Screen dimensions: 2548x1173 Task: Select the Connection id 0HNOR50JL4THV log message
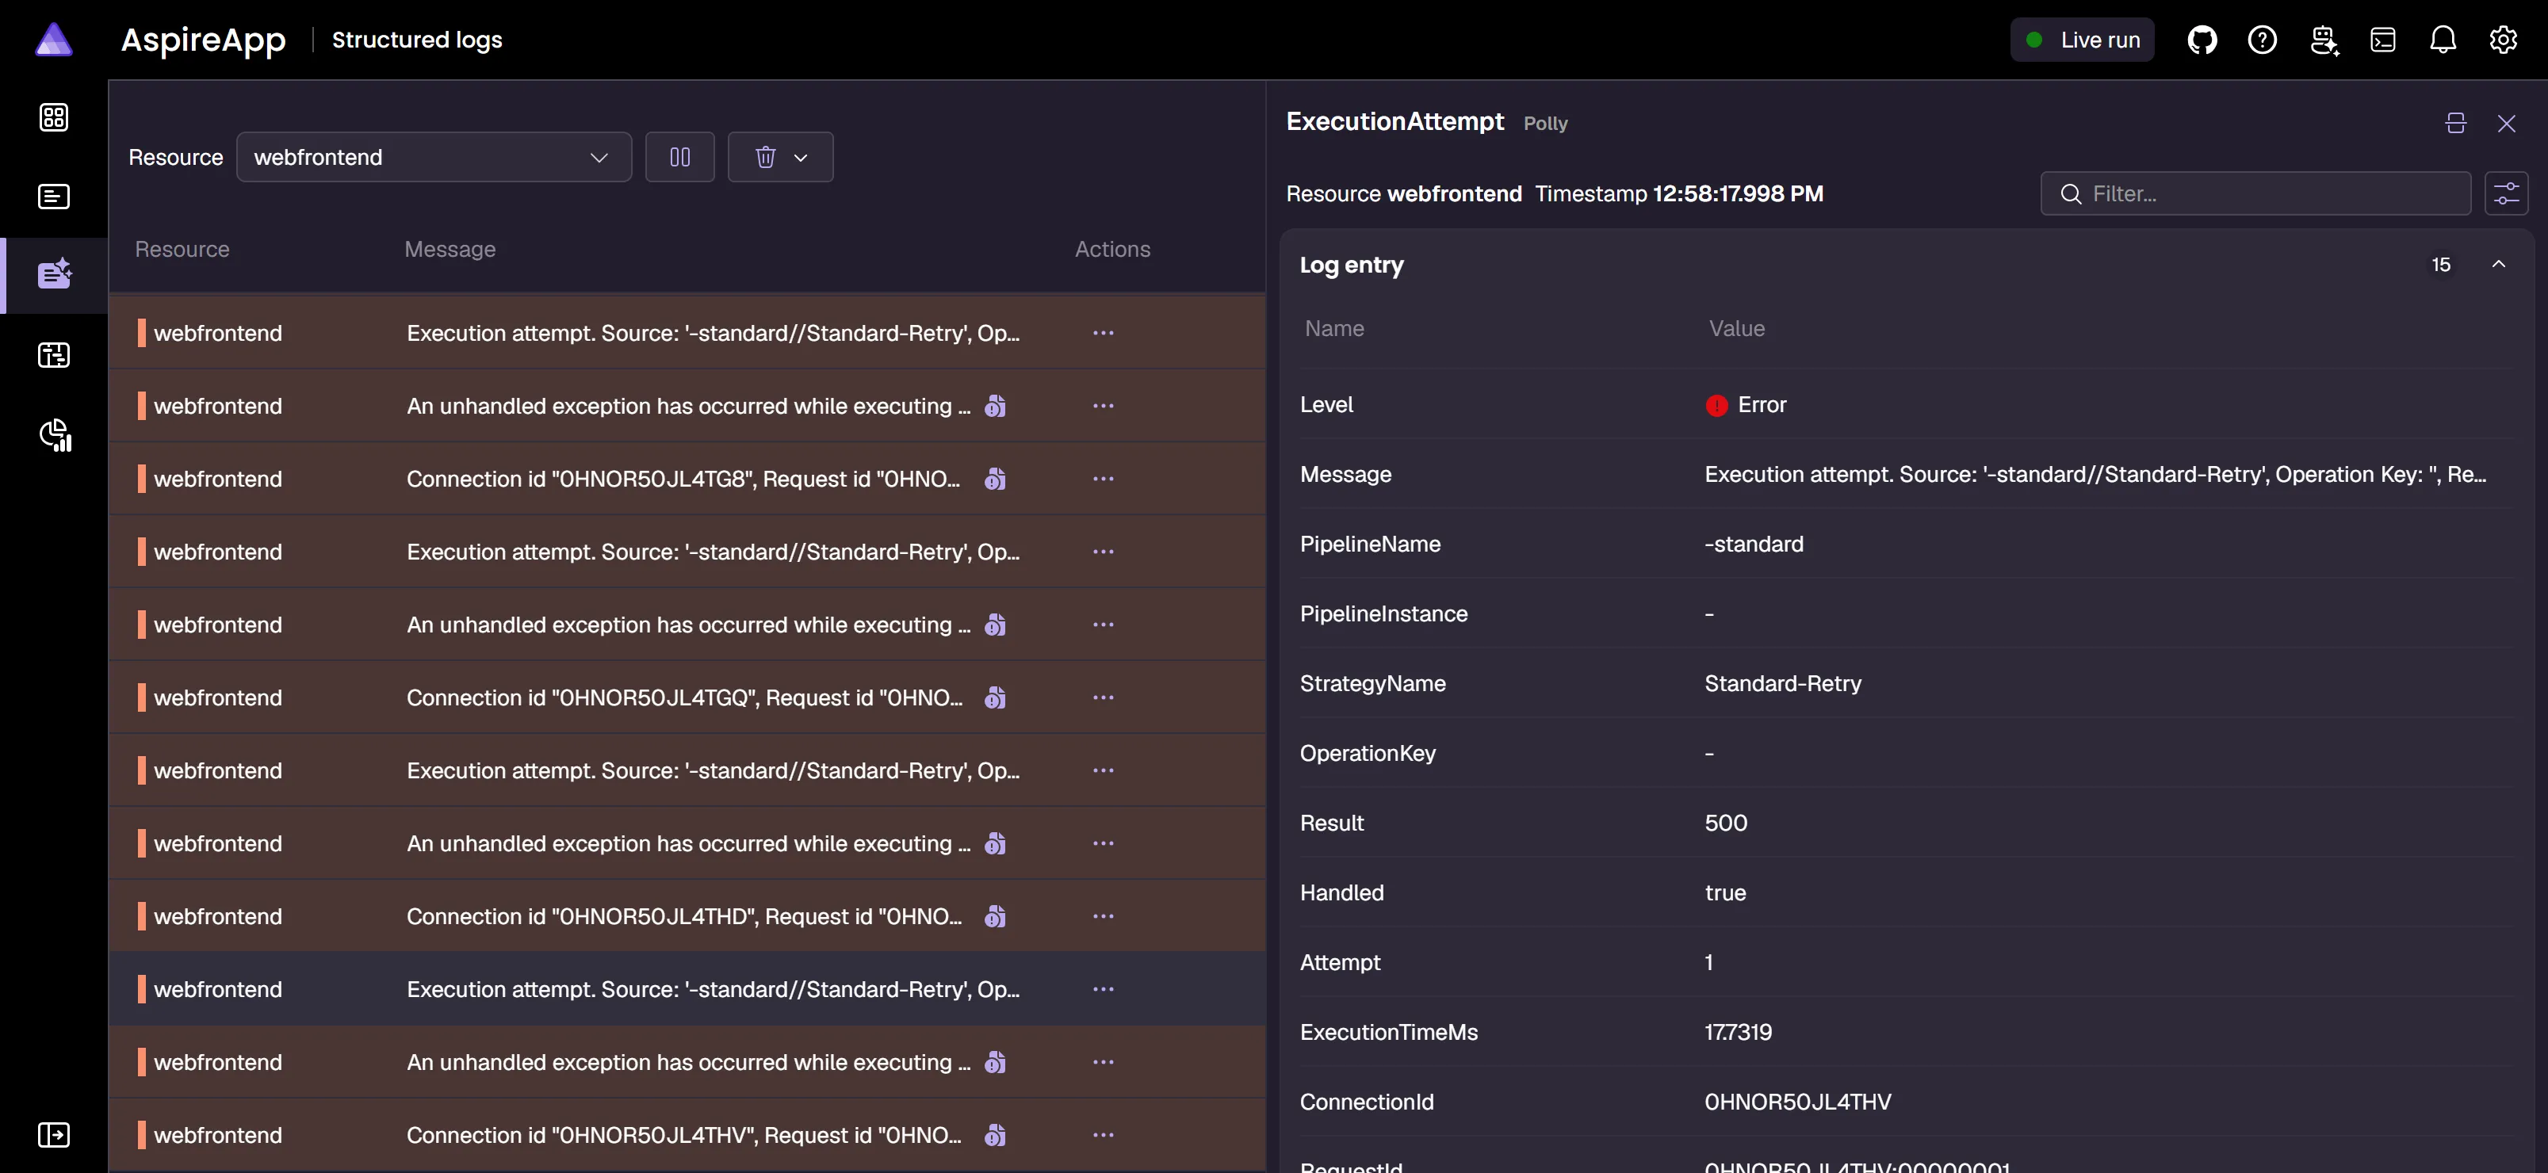tap(683, 1134)
